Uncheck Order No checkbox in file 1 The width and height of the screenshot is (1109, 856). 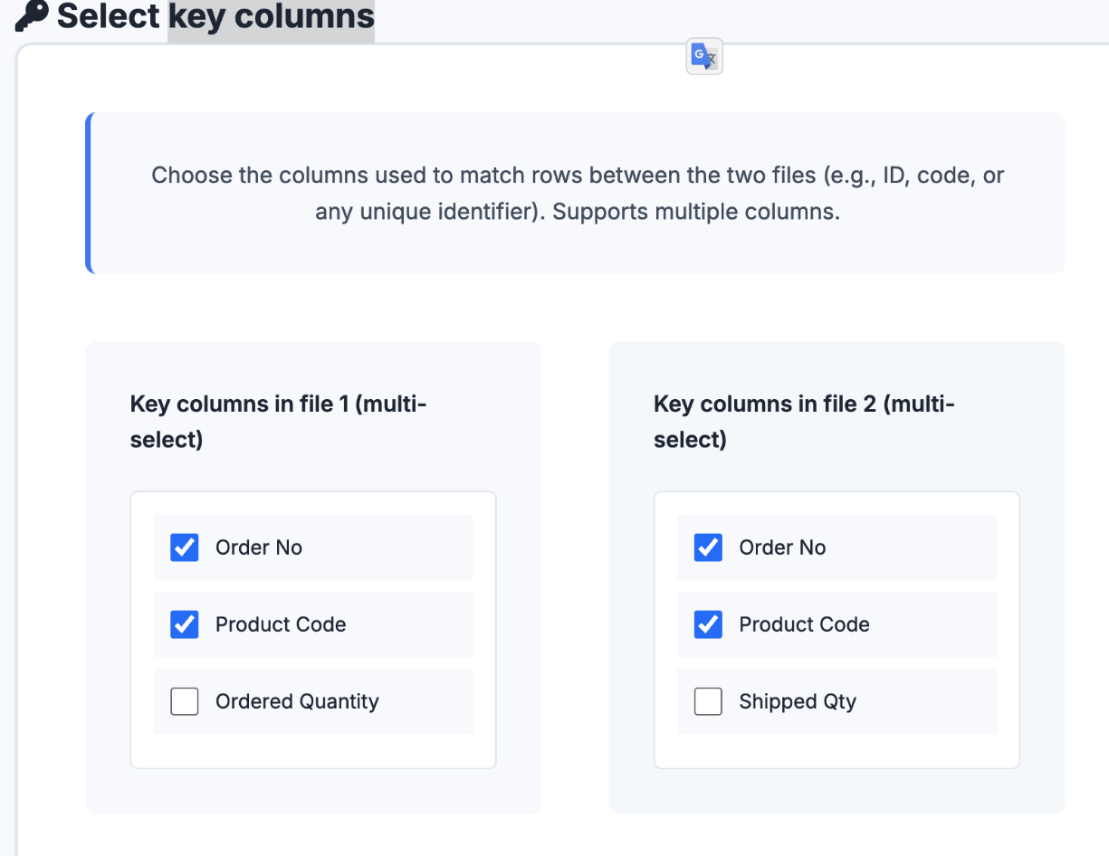coord(185,547)
